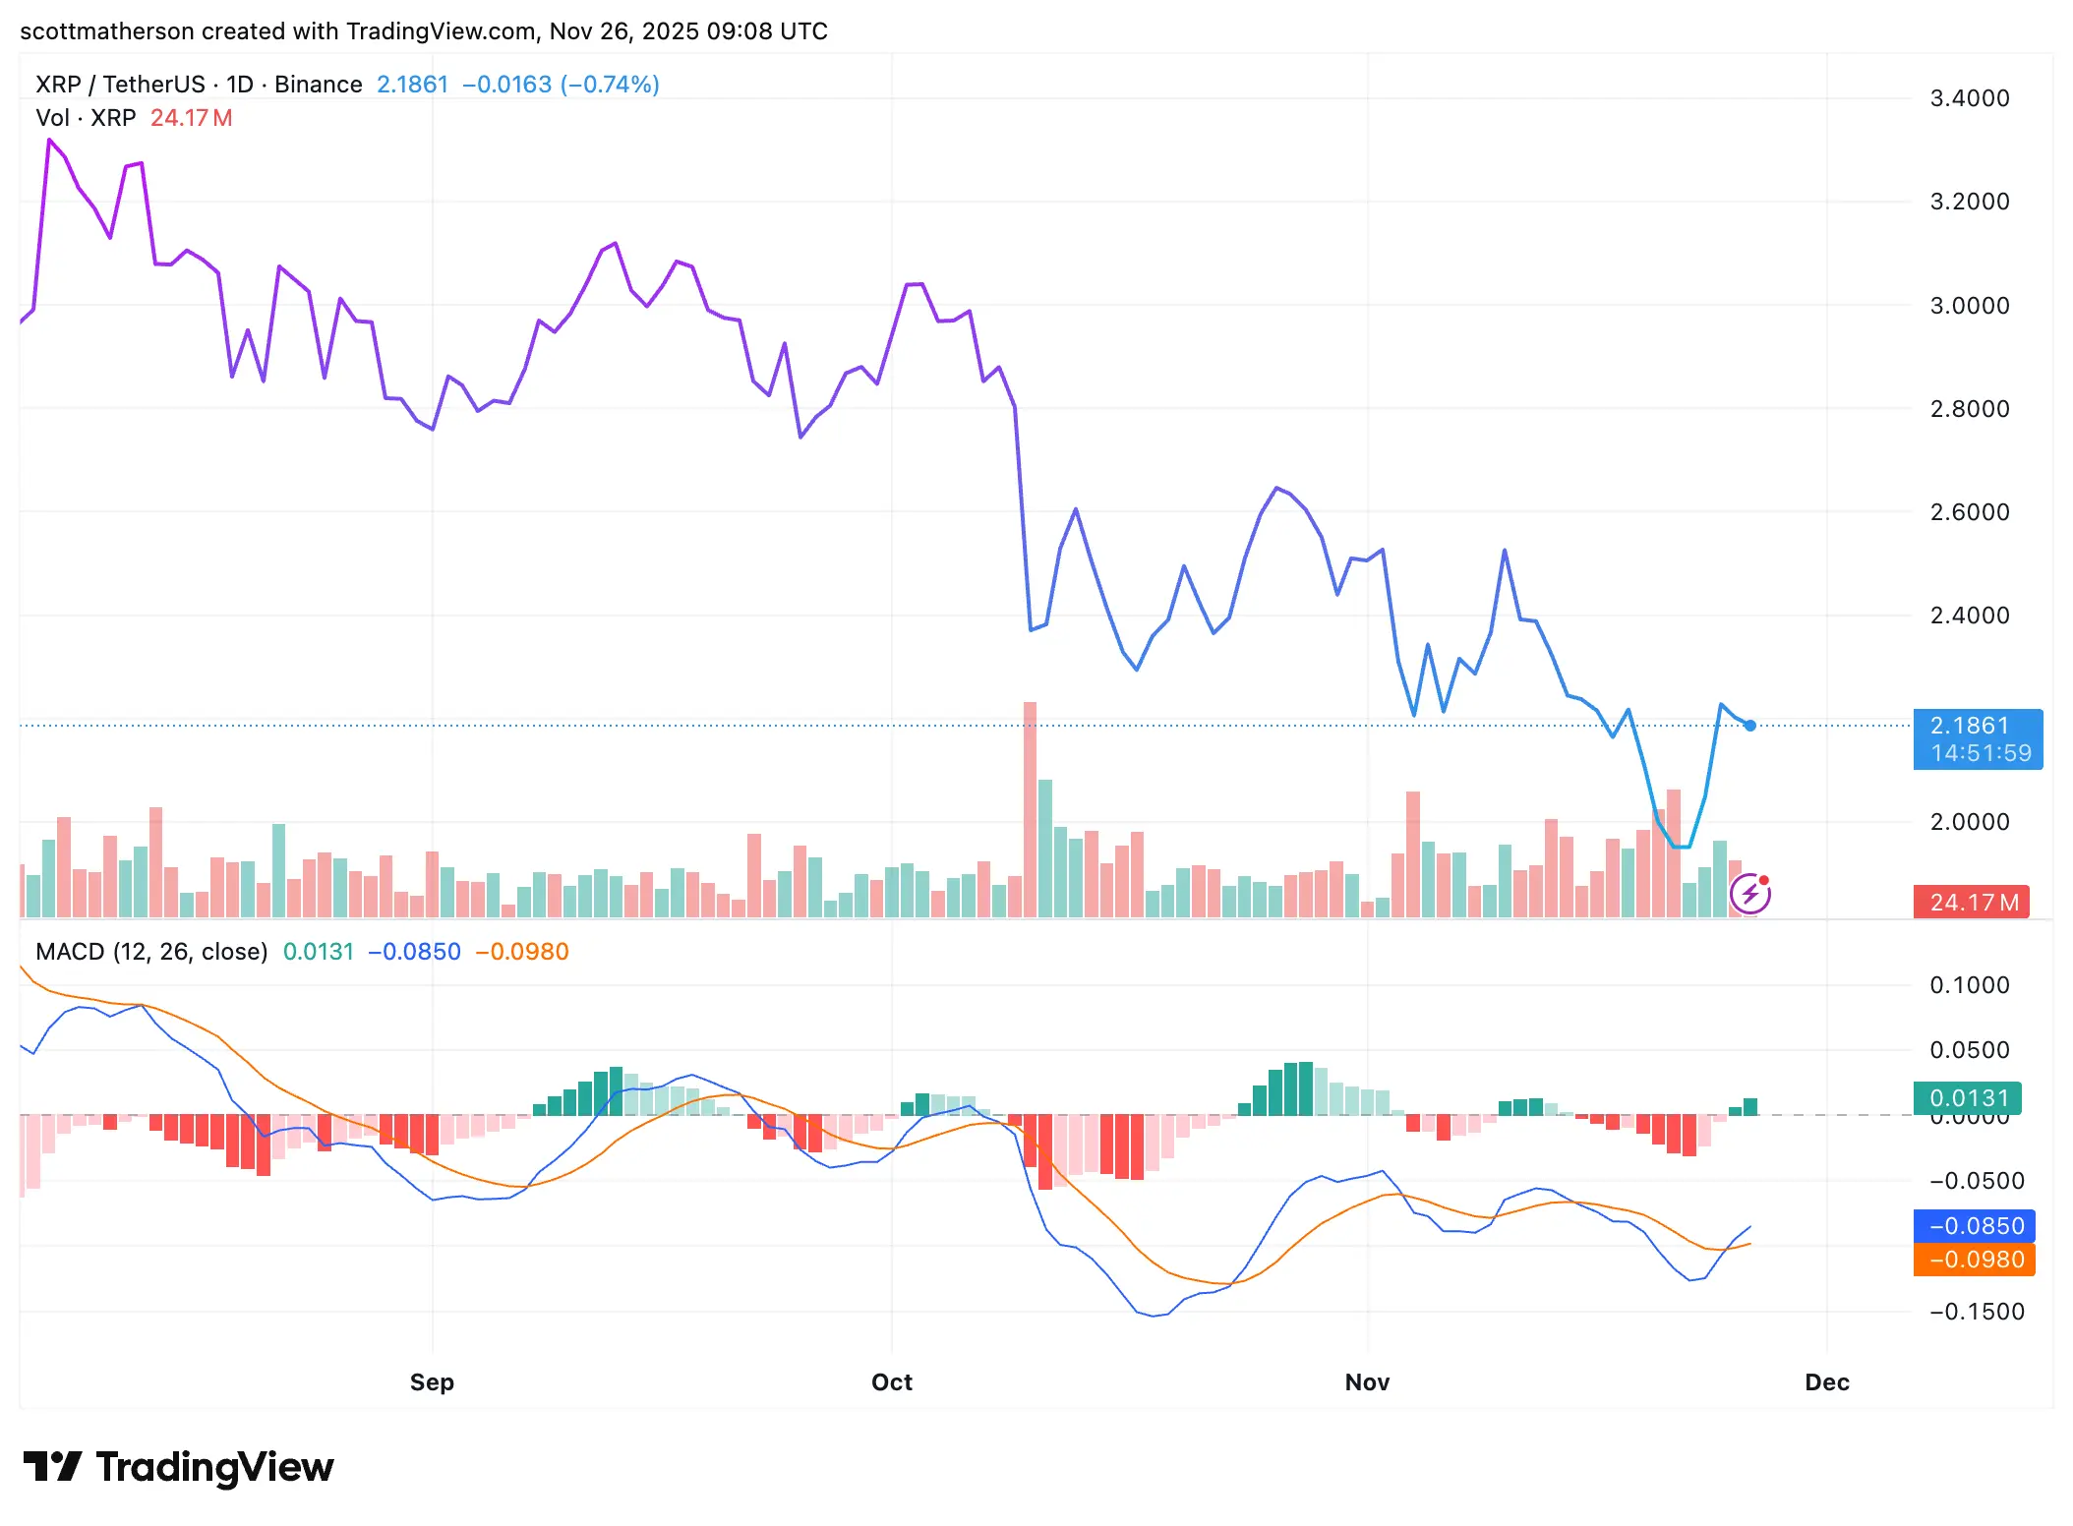This screenshot has width=2073, height=1526.
Task: Click the blue 2.1861 countdown price label
Action: (x=1978, y=739)
